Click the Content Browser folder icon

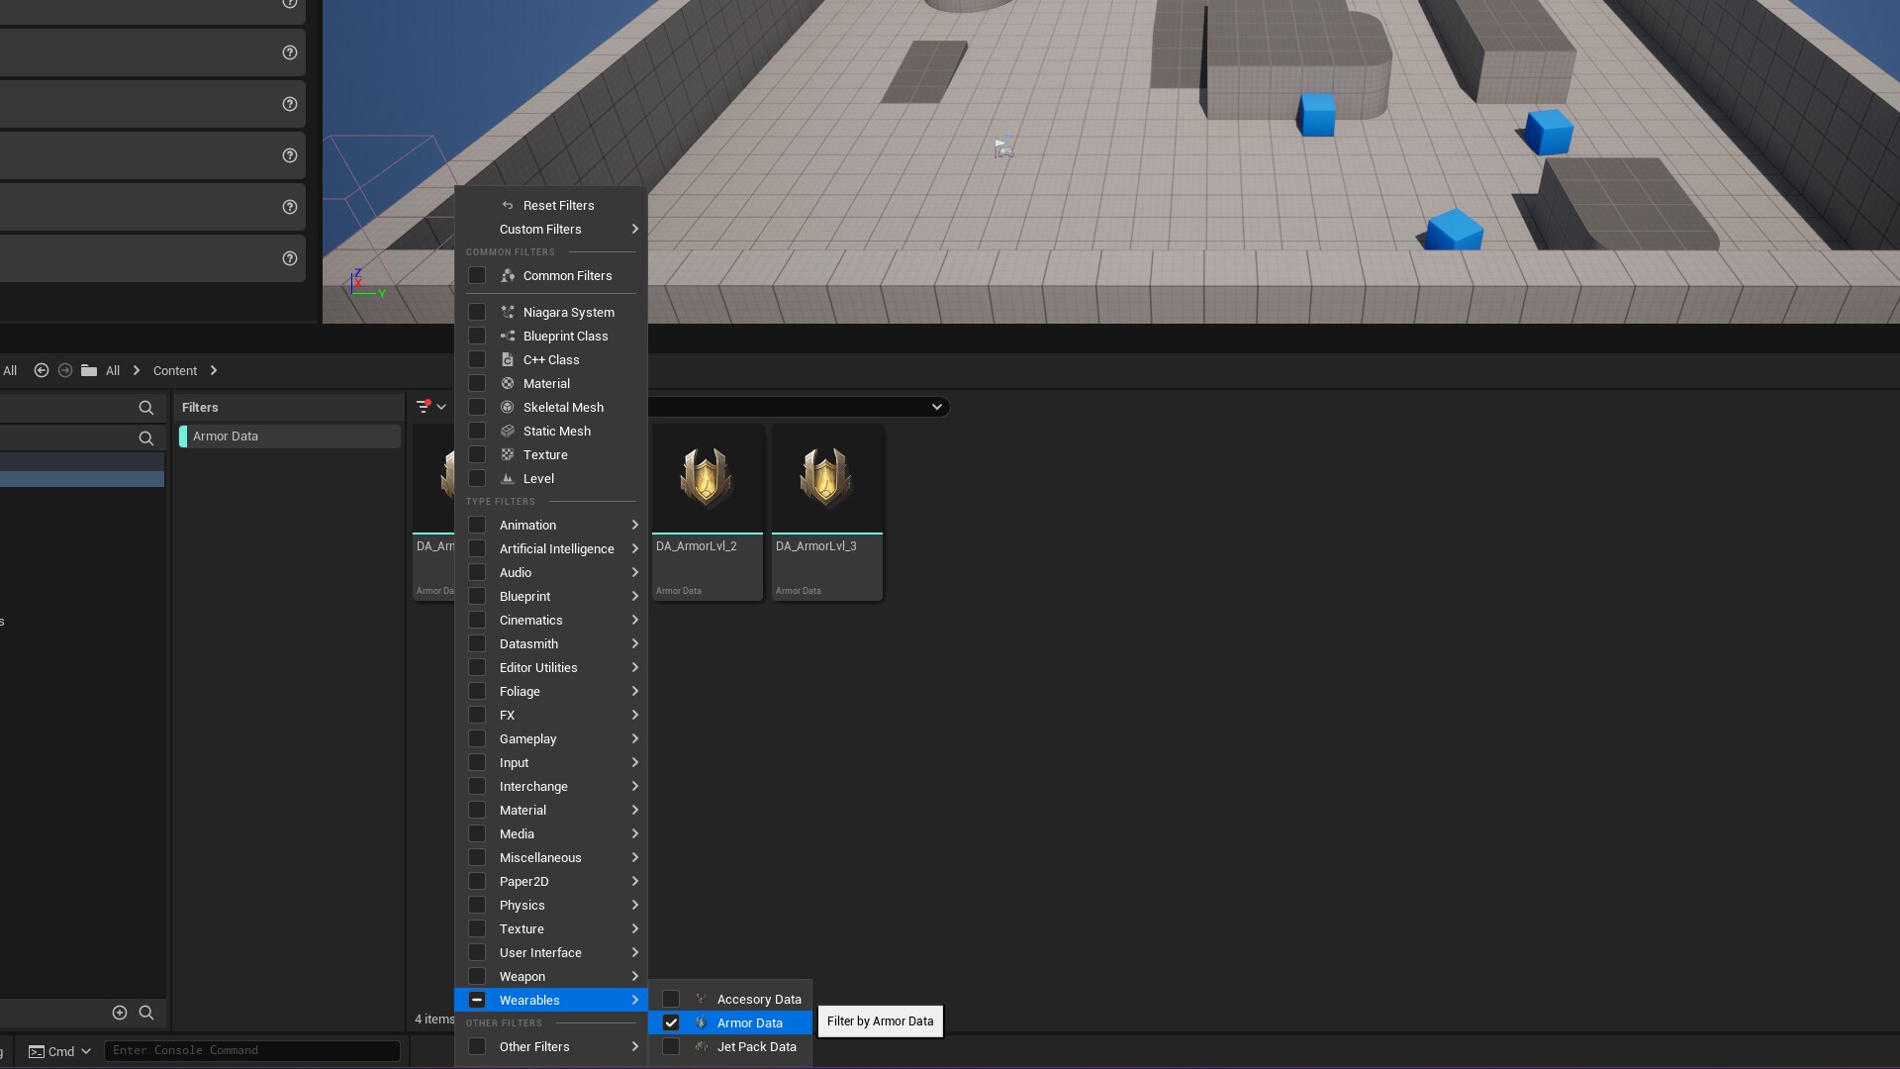pyautogui.click(x=89, y=370)
